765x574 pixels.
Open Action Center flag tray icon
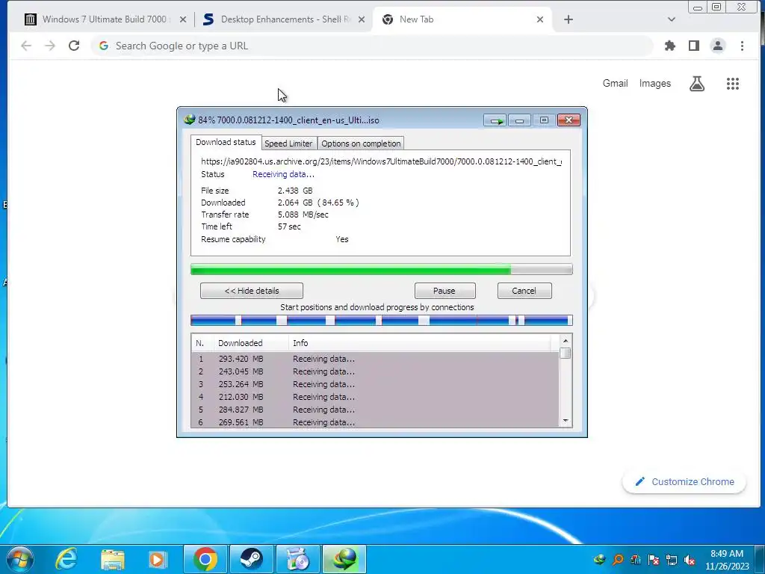click(x=654, y=559)
